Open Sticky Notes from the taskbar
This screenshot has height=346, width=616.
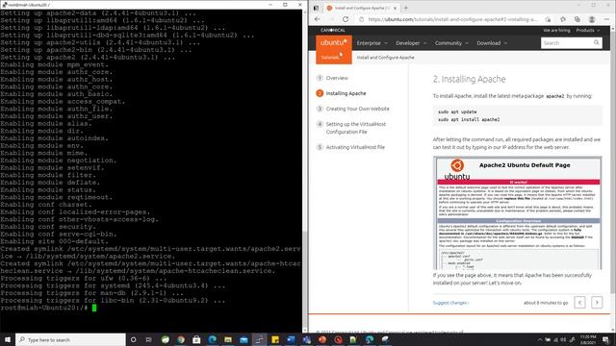(275, 339)
